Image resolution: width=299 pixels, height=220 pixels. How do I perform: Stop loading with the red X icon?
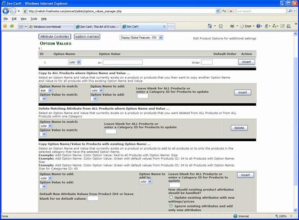pos(231,11)
